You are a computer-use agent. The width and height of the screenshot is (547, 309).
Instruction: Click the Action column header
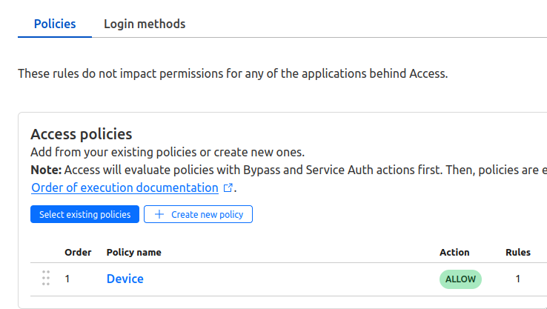[454, 252]
